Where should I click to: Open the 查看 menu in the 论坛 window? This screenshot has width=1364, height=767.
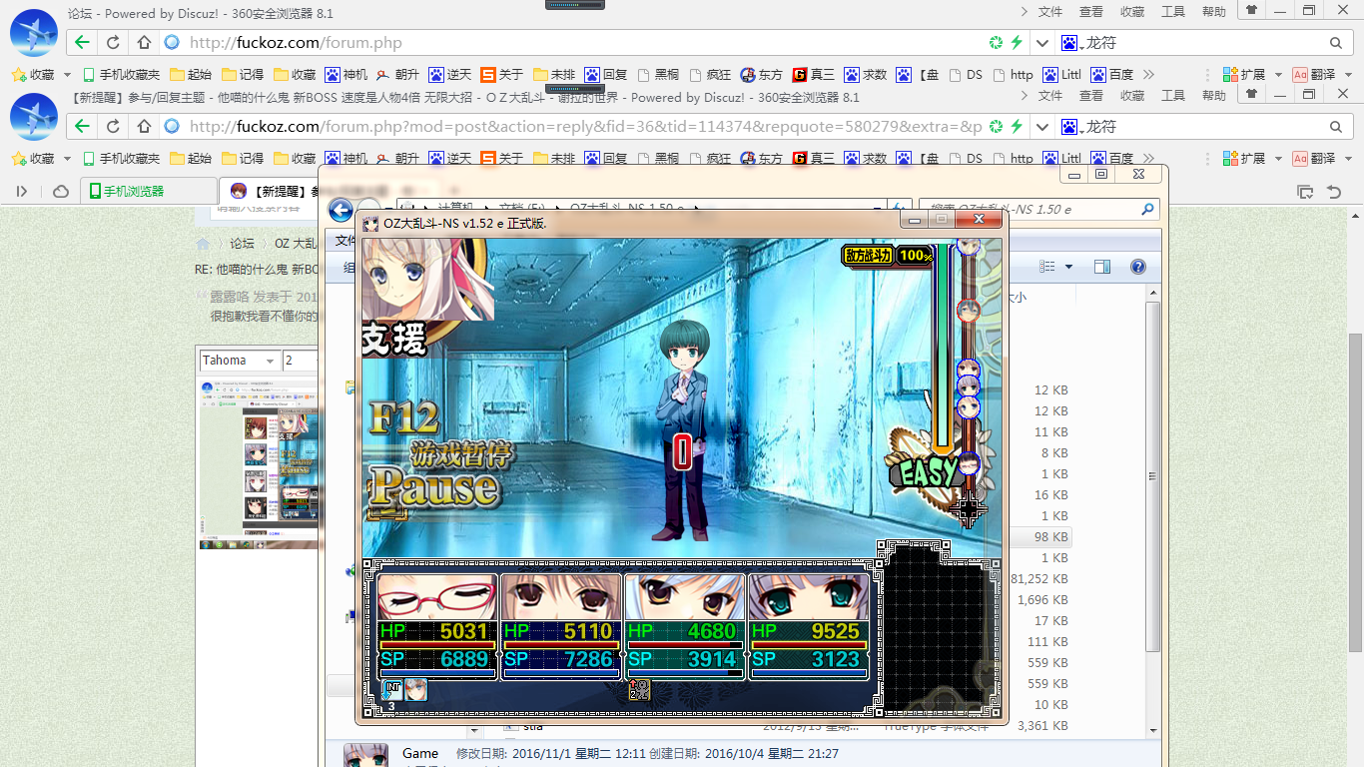[x=1091, y=12]
